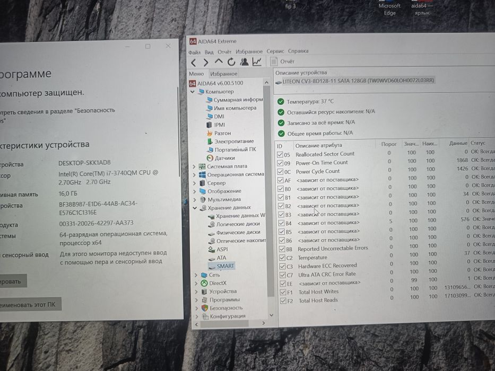Expand the DirectX node
The width and height of the screenshot is (495, 371).
pyautogui.click(x=196, y=284)
